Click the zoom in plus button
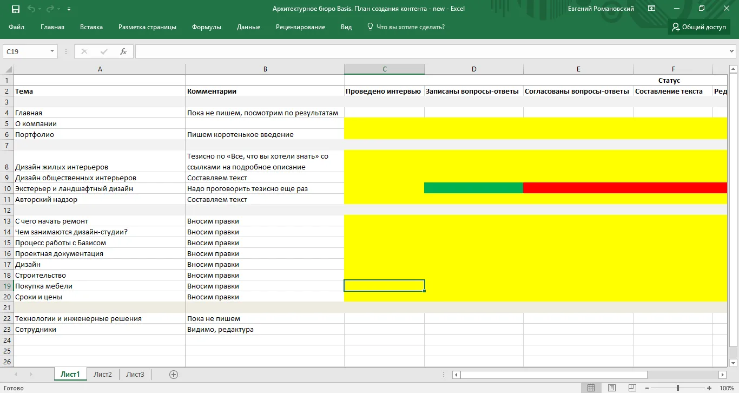739x393 pixels. click(x=710, y=388)
